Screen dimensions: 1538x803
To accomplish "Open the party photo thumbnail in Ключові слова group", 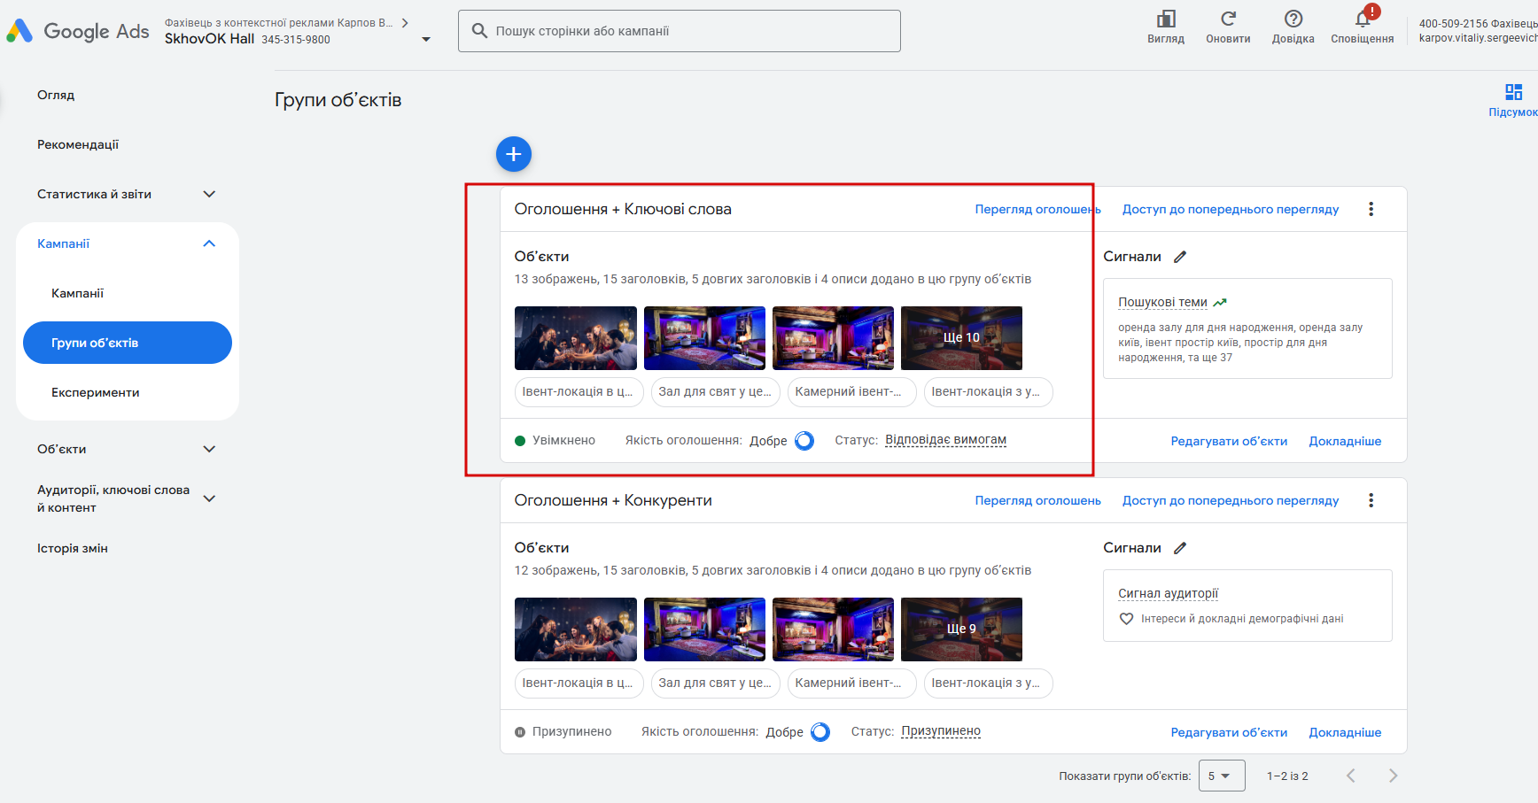I will (x=576, y=338).
